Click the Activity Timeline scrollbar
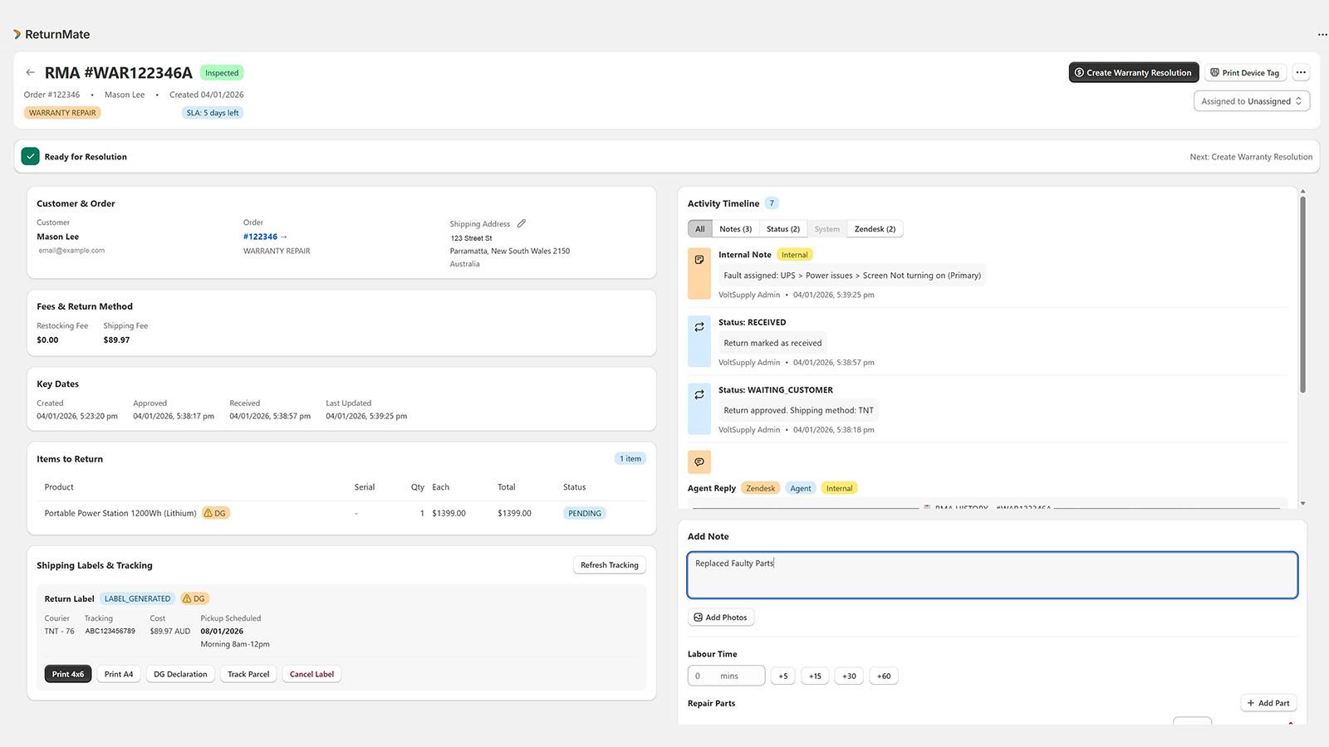Screen dimensions: 1329x747 (1302, 295)
